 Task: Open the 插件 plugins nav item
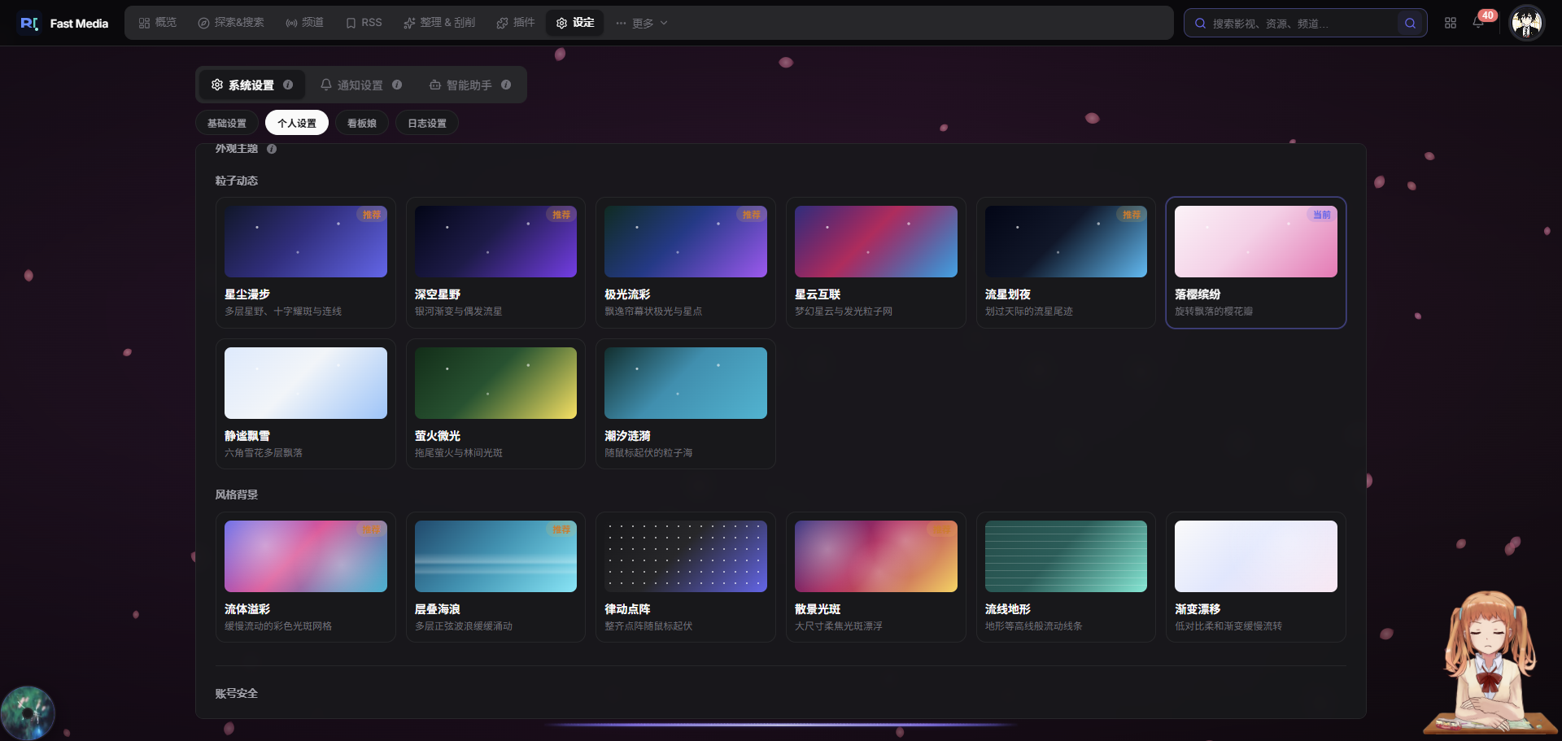516,23
